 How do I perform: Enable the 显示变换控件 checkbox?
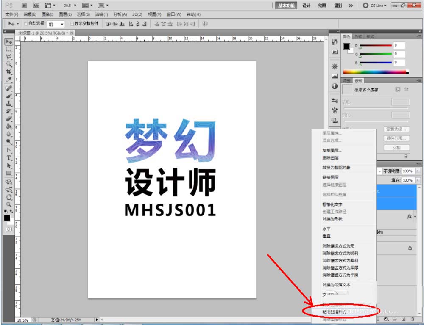(71, 23)
